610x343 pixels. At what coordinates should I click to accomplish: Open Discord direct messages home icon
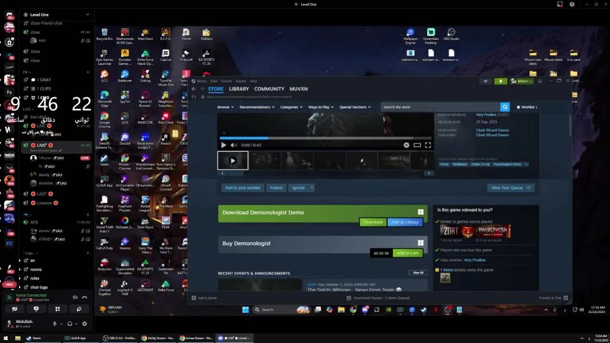click(9, 15)
